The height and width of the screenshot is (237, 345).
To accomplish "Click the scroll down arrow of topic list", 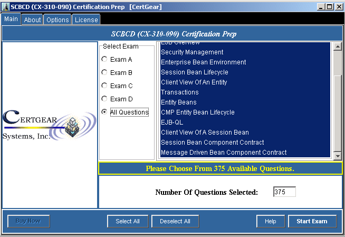I will (337, 156).
